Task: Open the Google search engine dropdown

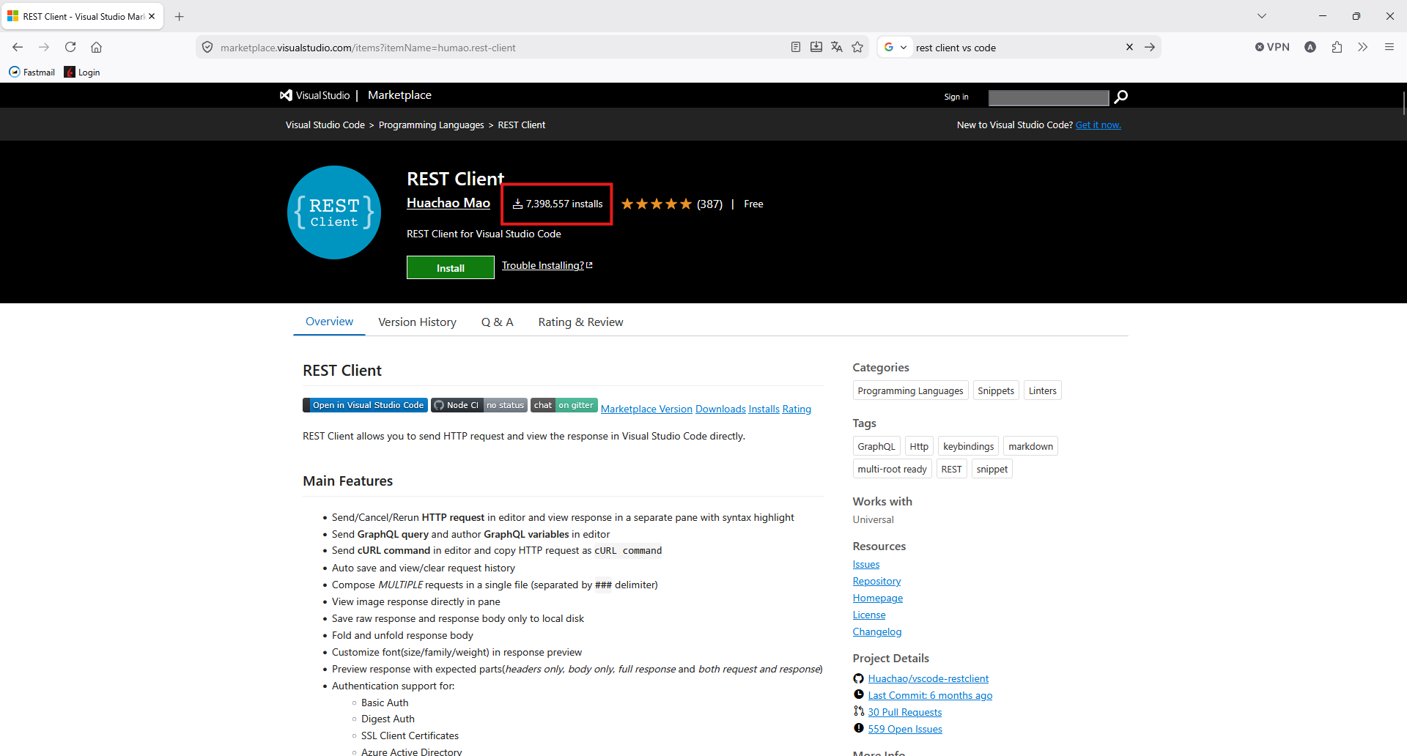Action: pos(895,47)
